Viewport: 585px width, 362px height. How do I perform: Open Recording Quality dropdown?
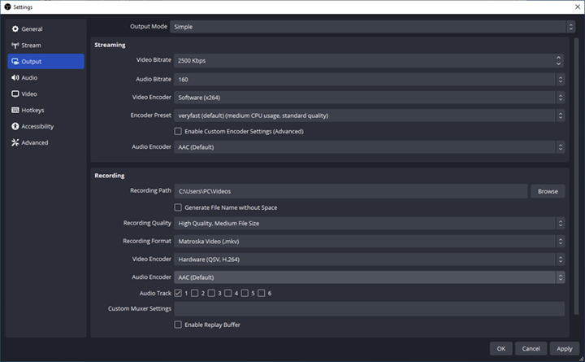370,224
